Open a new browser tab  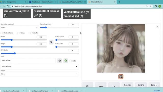119,2
